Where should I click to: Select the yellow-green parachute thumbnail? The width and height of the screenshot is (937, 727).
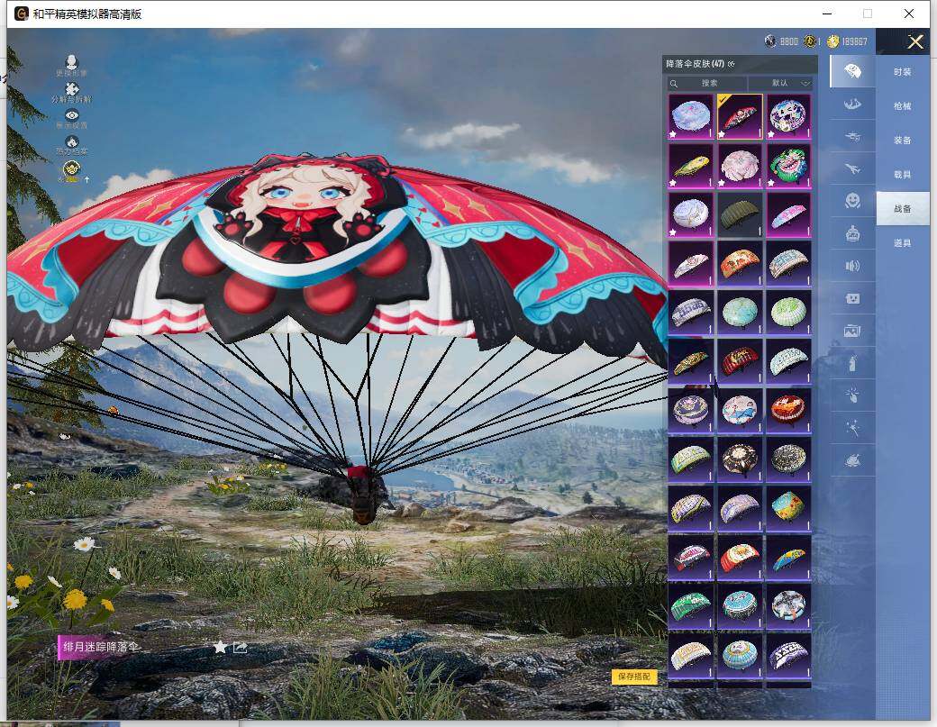click(690, 166)
